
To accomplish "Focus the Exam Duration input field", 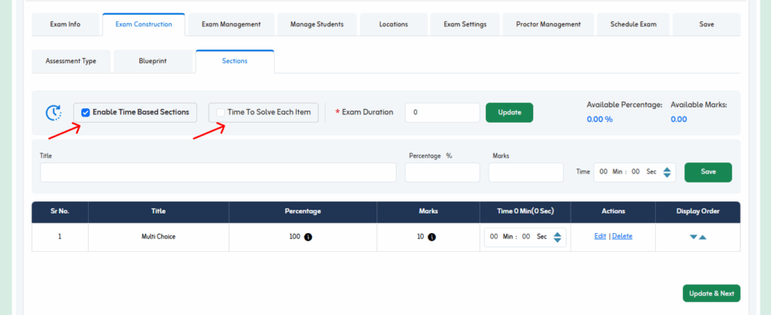I will [442, 113].
